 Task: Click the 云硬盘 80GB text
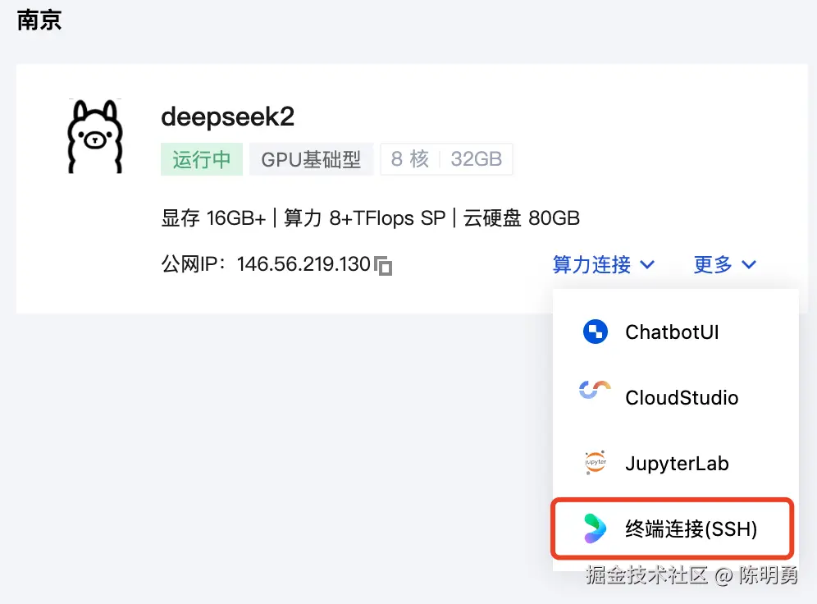click(522, 217)
